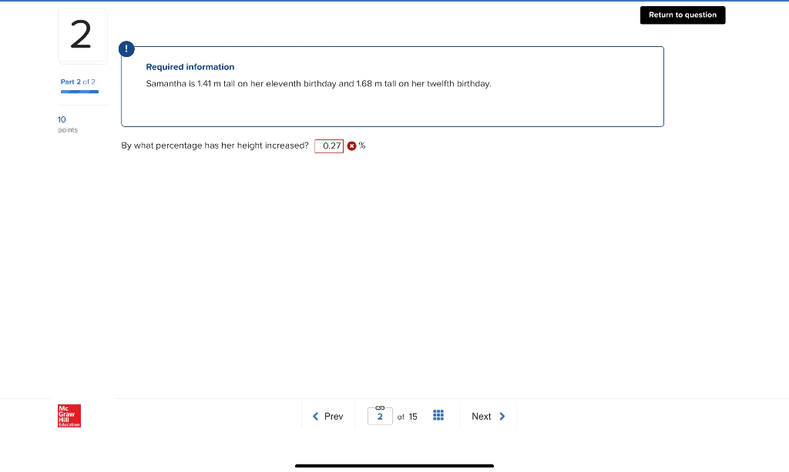The height and width of the screenshot is (472, 789).
Task: Click the link chain icon above page number
Action: (x=380, y=407)
